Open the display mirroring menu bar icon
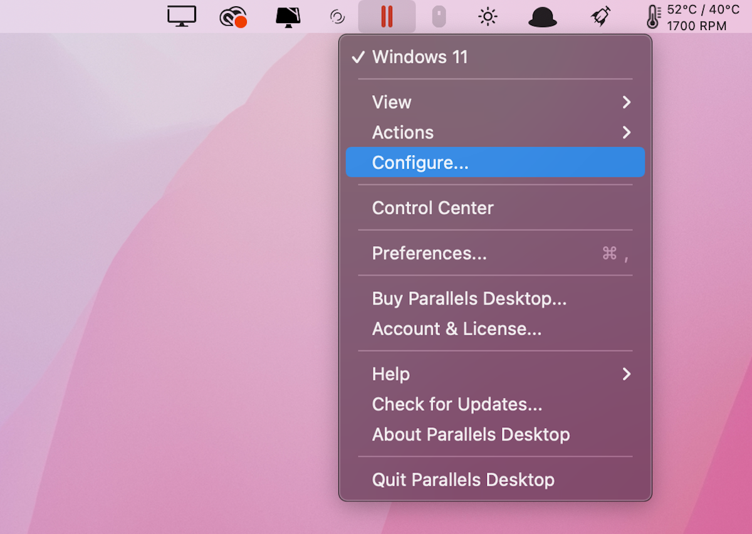This screenshot has height=534, width=752. pyautogui.click(x=181, y=15)
